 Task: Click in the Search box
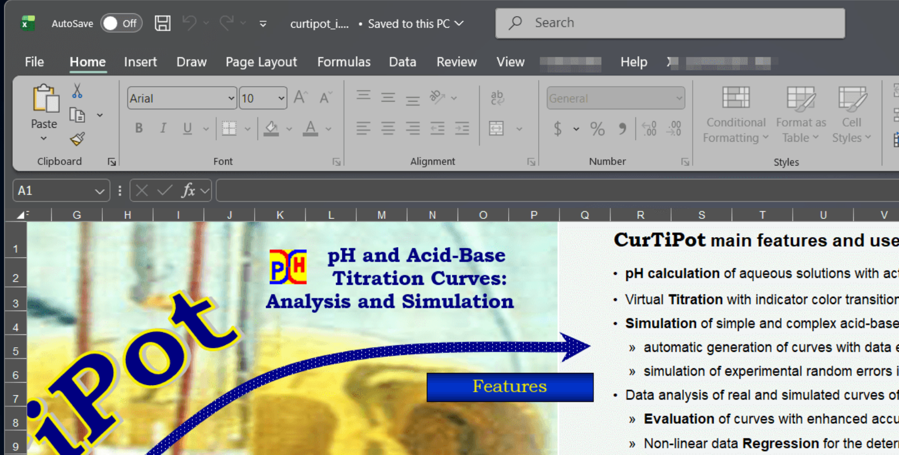click(x=670, y=23)
